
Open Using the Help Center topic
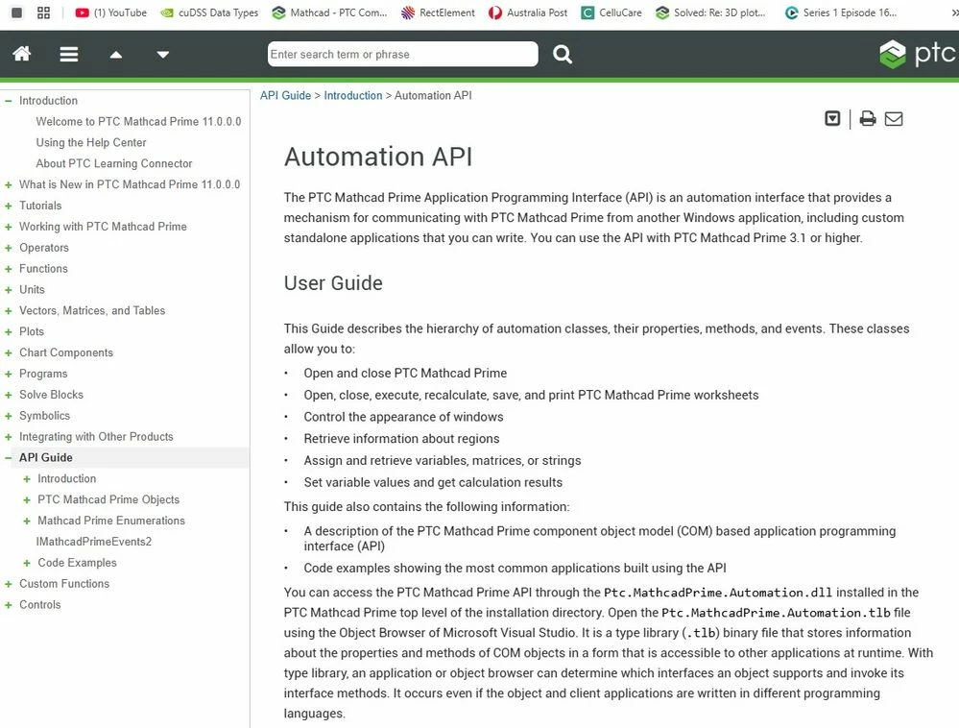pos(91,142)
